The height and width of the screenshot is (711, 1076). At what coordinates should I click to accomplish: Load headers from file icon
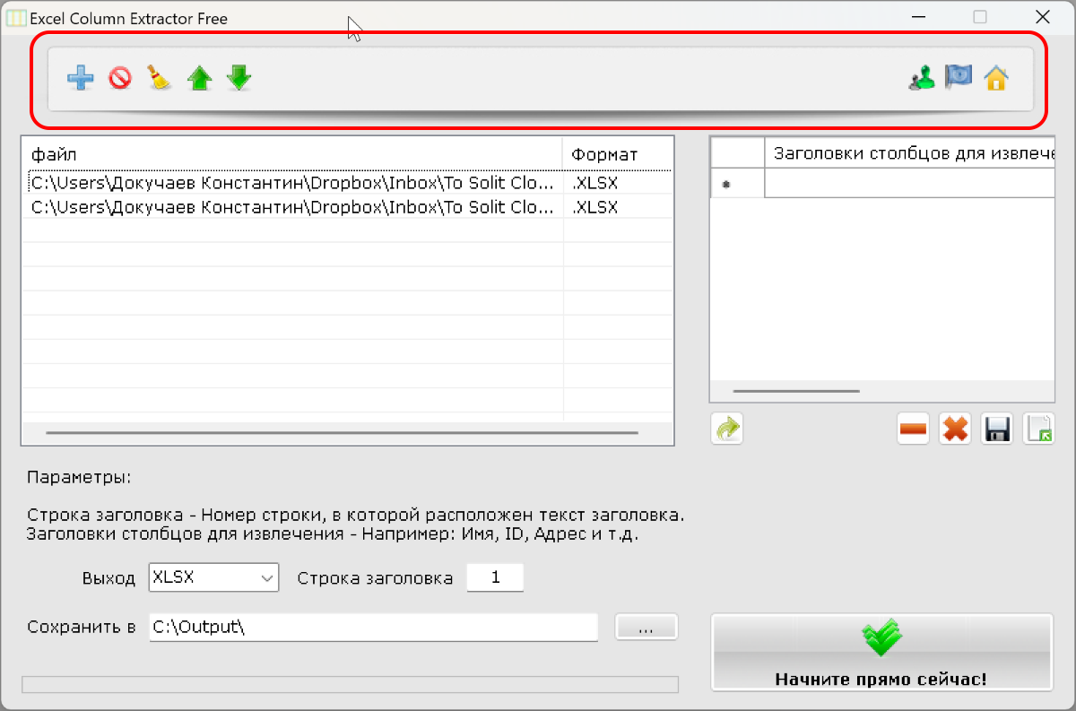tap(1039, 429)
